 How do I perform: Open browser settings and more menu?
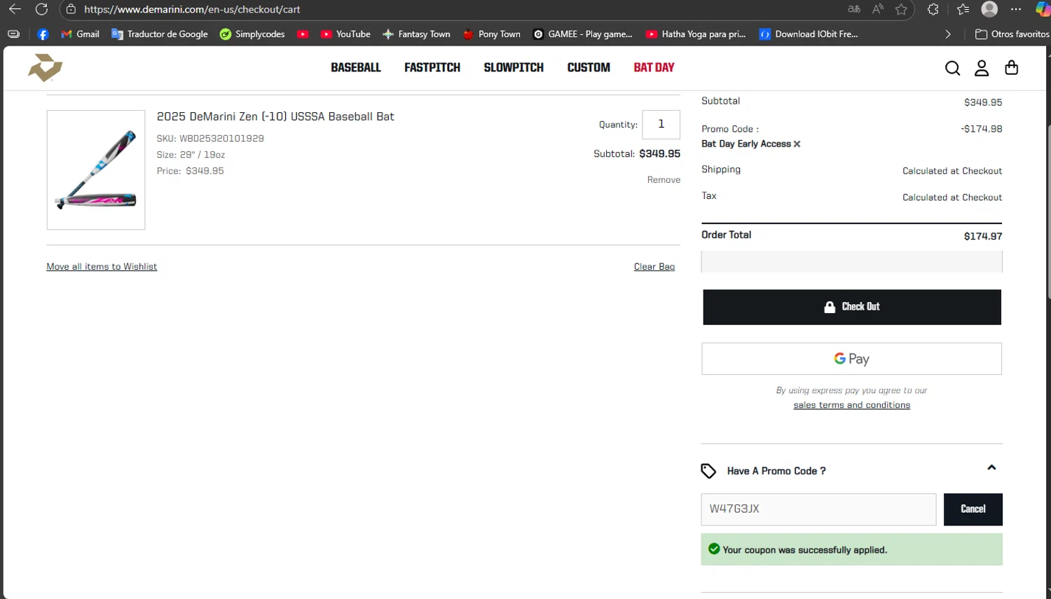1017,9
